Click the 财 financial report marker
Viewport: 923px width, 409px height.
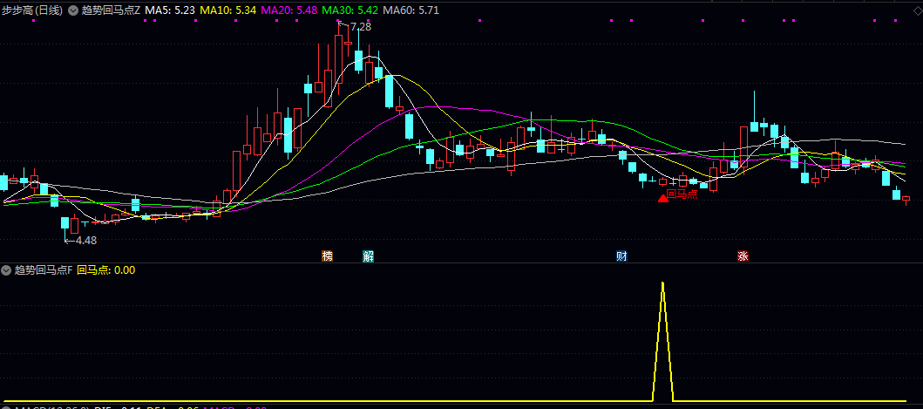[x=621, y=256]
